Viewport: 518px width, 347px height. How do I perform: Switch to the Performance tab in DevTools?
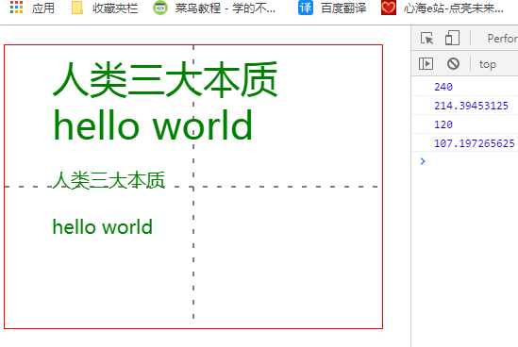[x=502, y=39]
